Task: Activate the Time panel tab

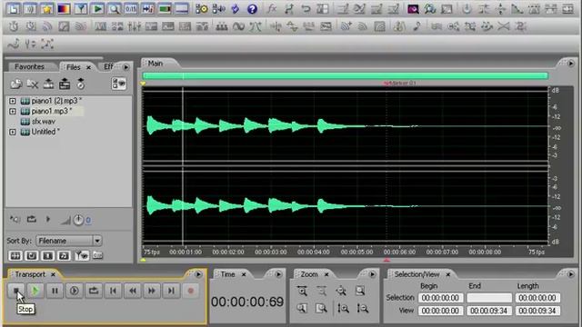Action: click(227, 274)
